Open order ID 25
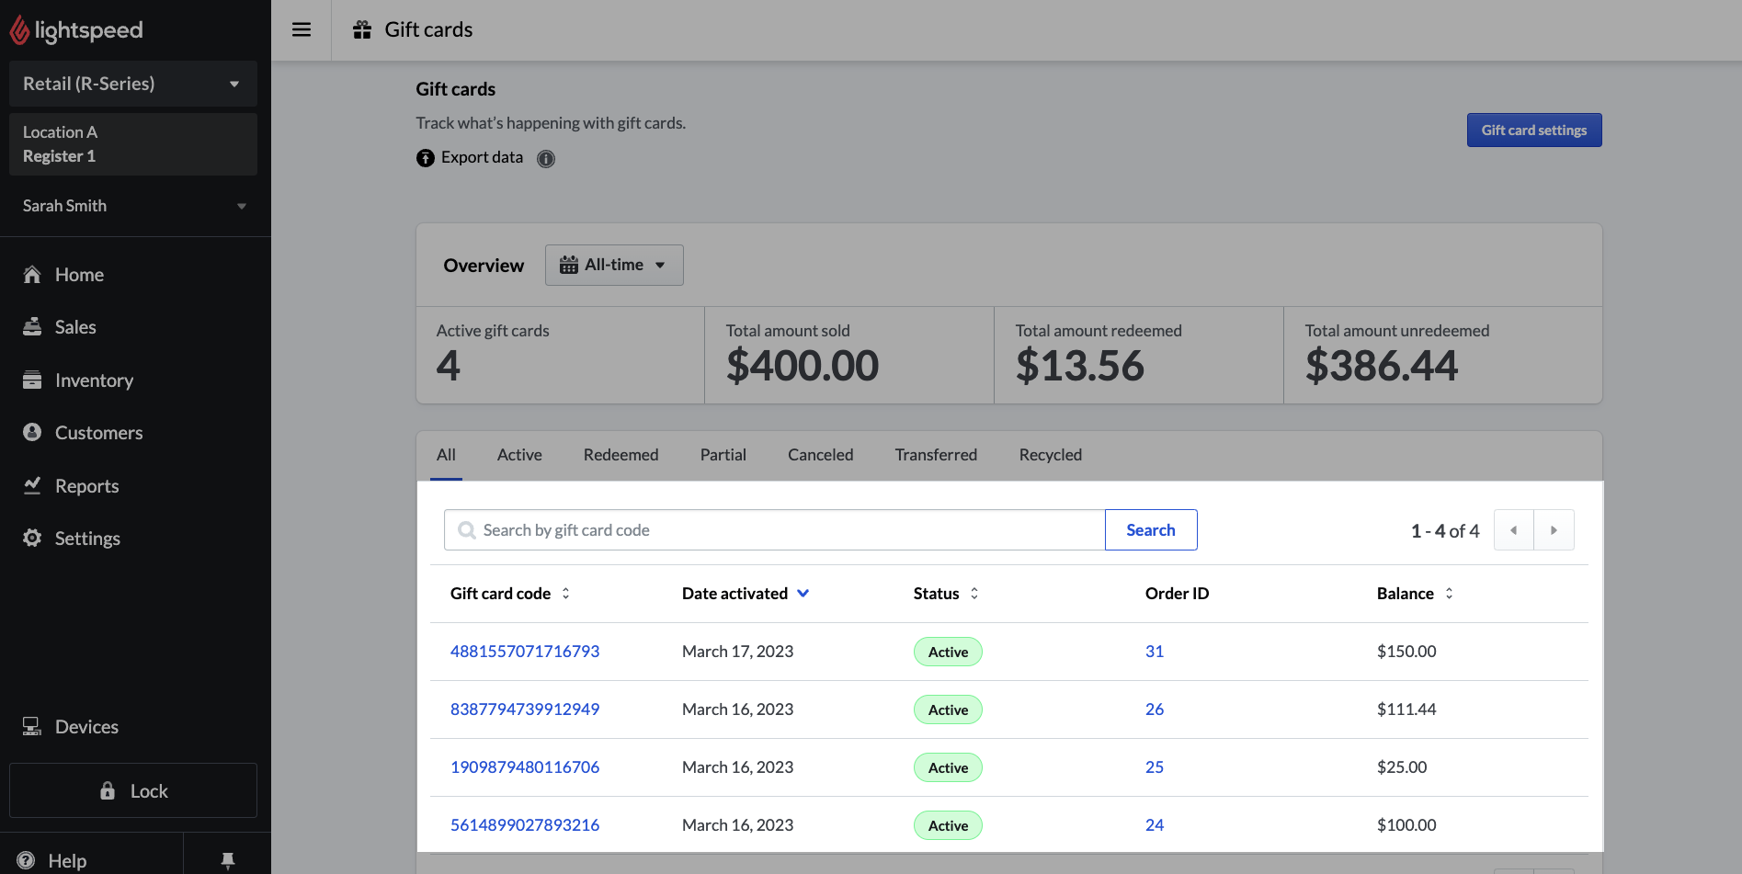 1155,767
